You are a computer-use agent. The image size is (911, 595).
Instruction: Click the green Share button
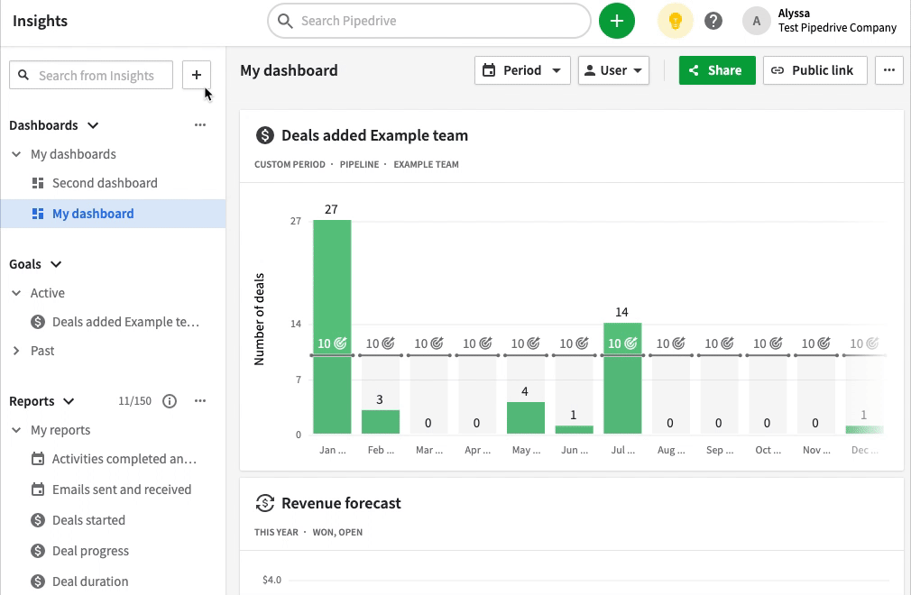point(716,69)
